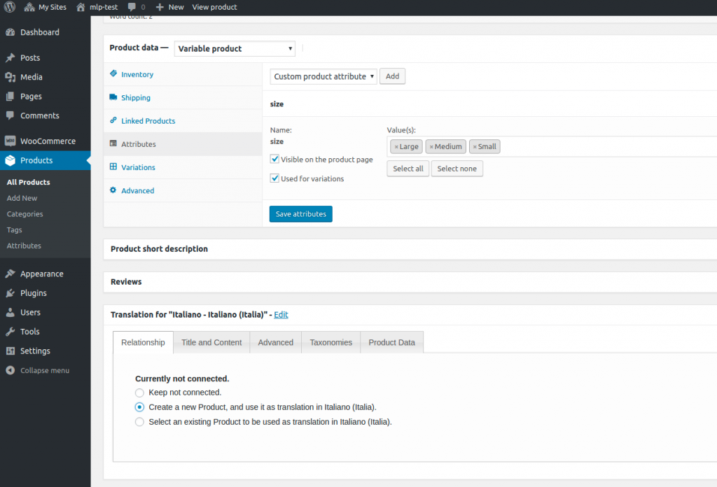The image size is (717, 487).
Task: Switch to the Taxonomies tab
Action: (330, 342)
